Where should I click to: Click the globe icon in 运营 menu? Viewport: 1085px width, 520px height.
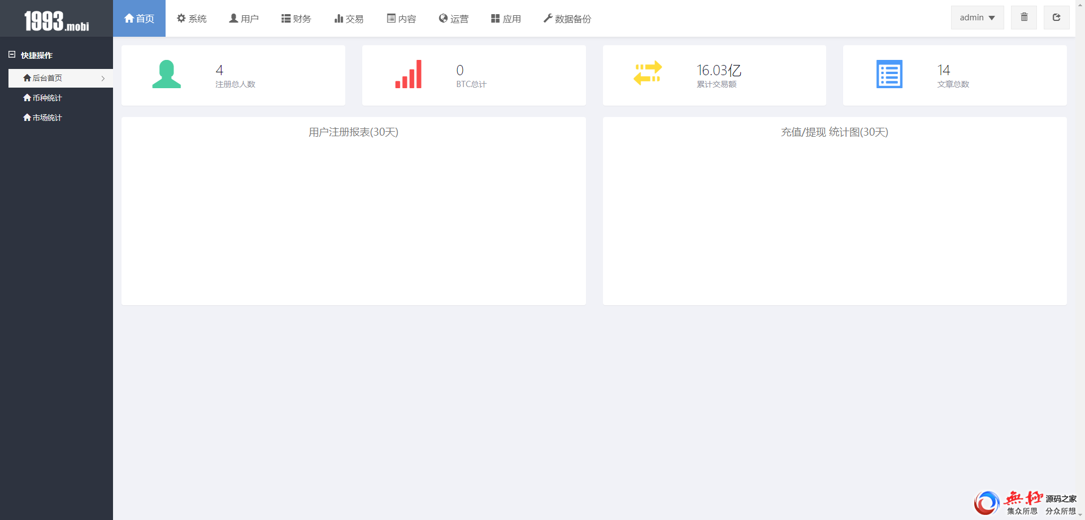tap(443, 18)
